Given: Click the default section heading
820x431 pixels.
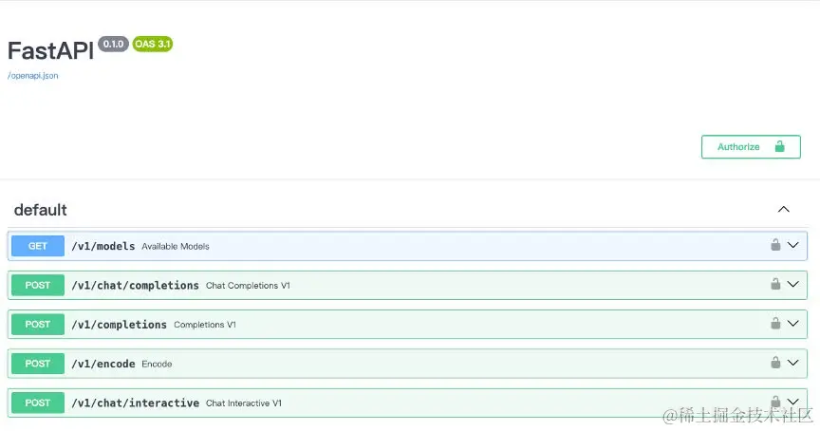Looking at the screenshot, I should tap(40, 210).
